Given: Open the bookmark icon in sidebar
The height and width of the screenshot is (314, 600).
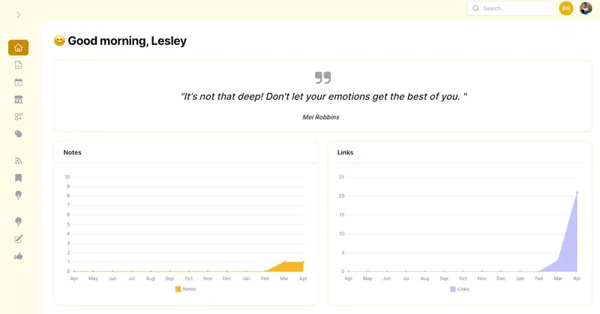Looking at the screenshot, I should [x=18, y=178].
